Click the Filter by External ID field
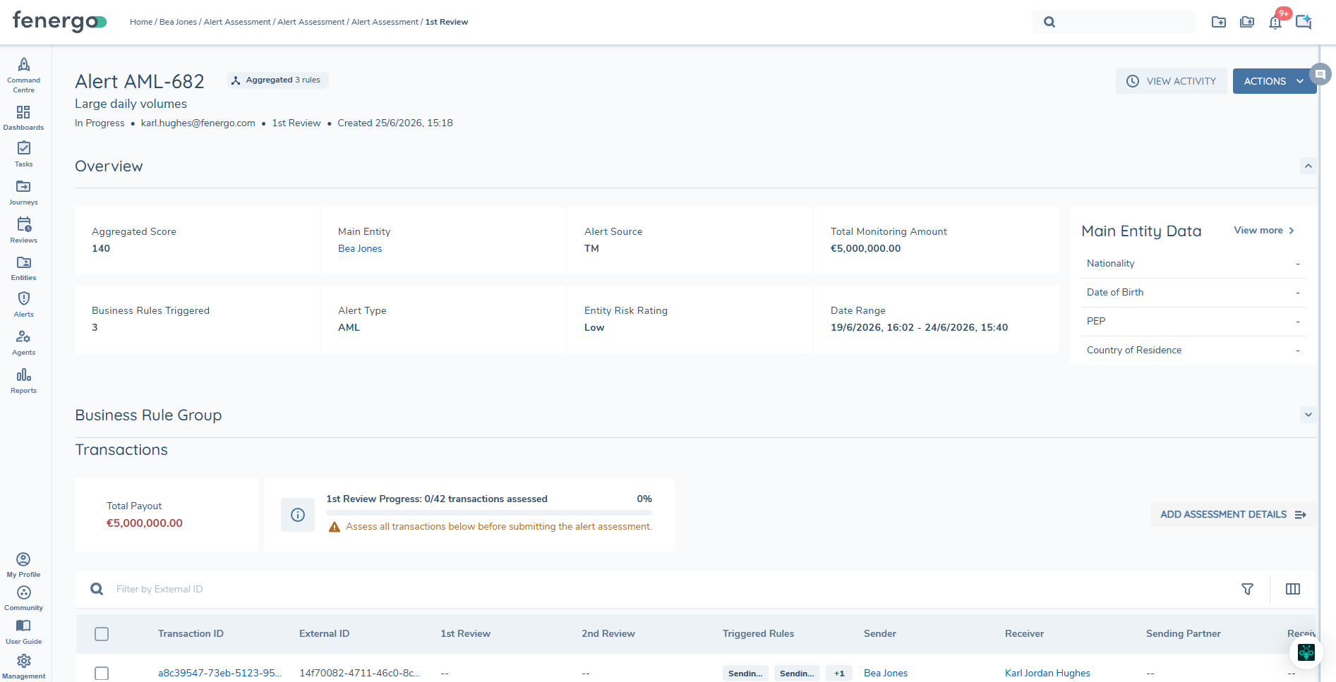 (670, 589)
